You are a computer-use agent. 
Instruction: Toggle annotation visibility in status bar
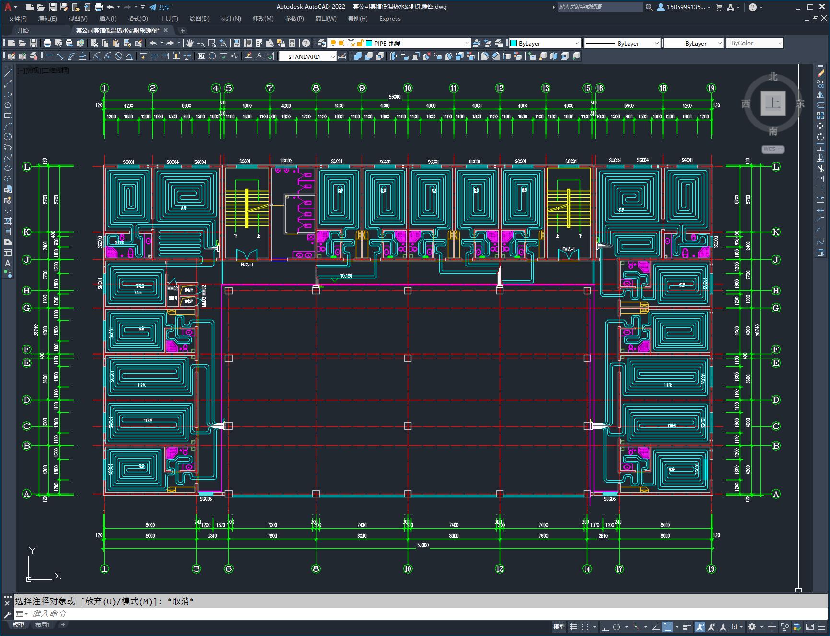click(700, 626)
